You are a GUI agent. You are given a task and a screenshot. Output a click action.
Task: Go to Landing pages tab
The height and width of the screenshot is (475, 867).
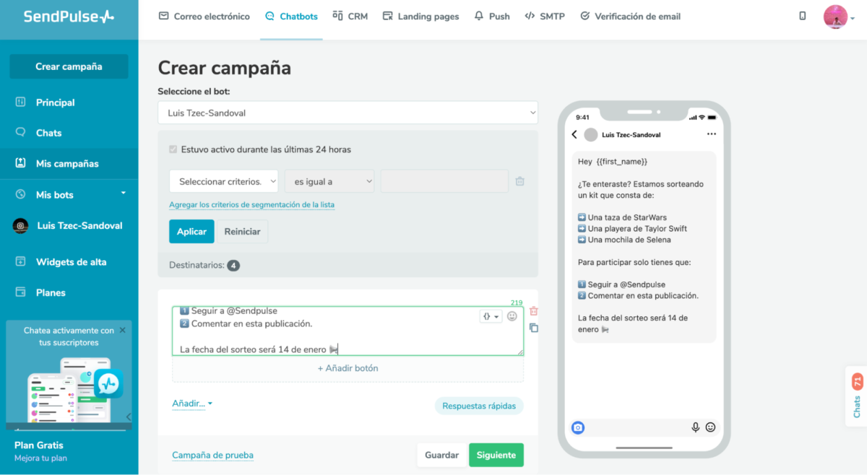[420, 16]
